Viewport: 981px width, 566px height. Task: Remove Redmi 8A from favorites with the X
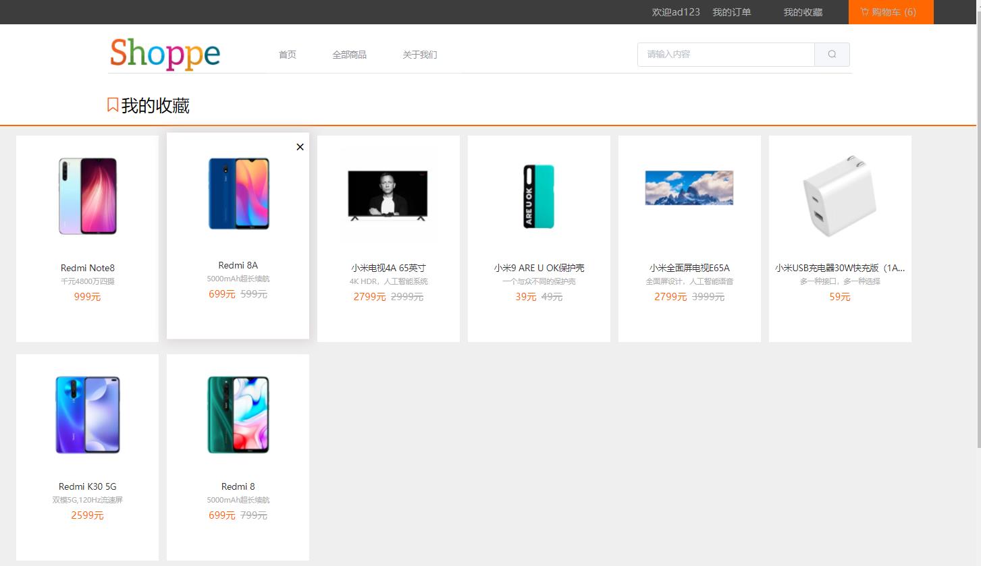[300, 147]
